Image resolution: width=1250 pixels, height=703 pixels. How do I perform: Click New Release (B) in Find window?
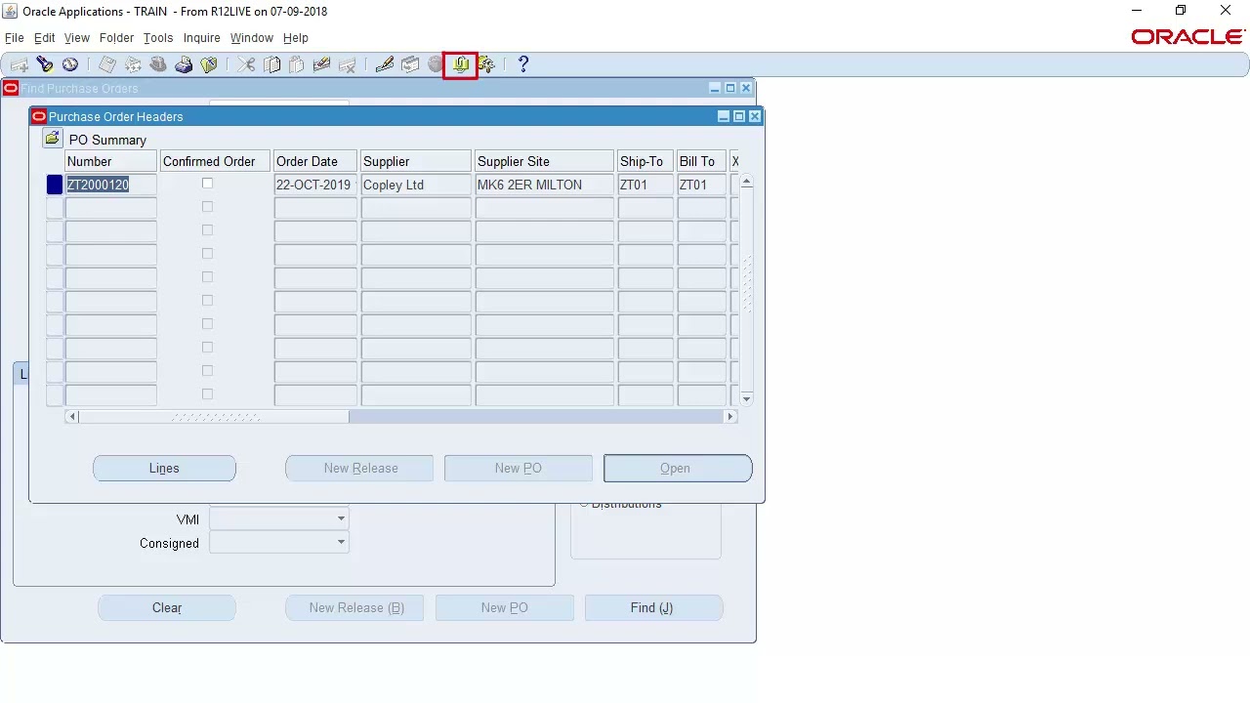(354, 607)
